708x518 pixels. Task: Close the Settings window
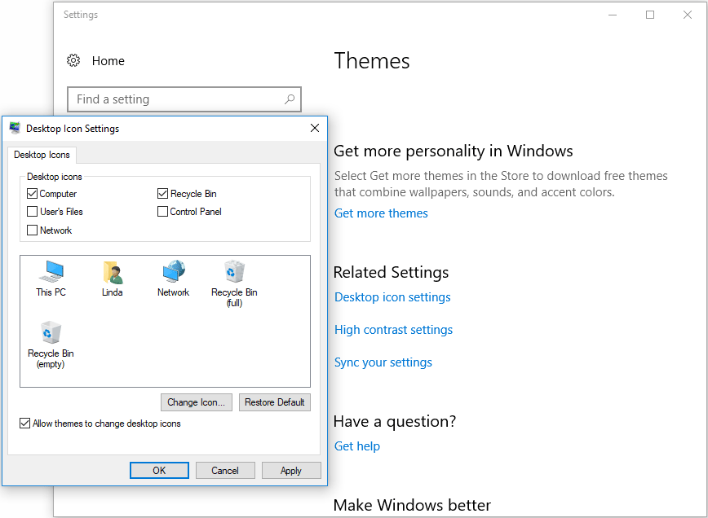pyautogui.click(x=688, y=15)
